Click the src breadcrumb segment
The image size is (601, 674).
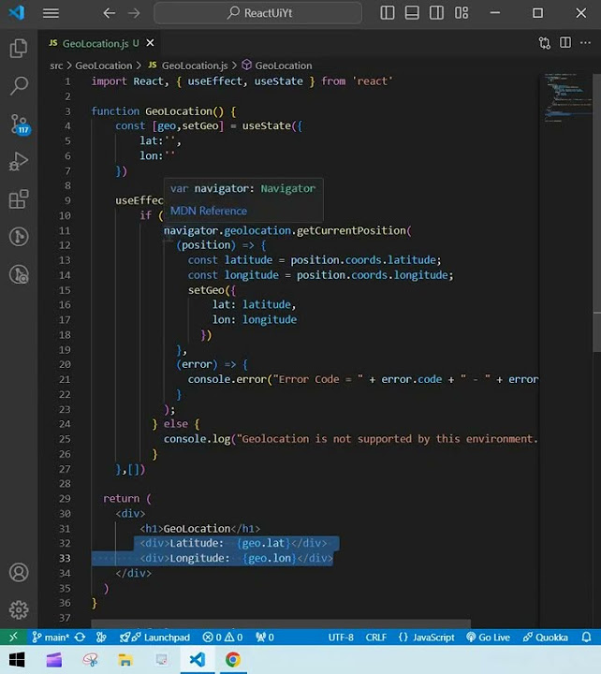(56, 66)
